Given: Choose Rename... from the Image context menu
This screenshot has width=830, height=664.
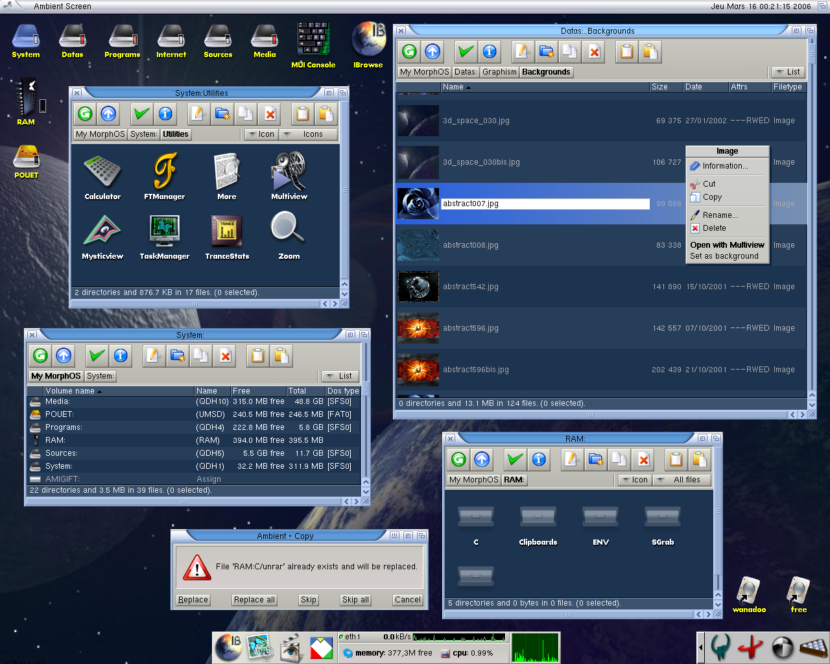Looking at the screenshot, I should click(x=720, y=215).
